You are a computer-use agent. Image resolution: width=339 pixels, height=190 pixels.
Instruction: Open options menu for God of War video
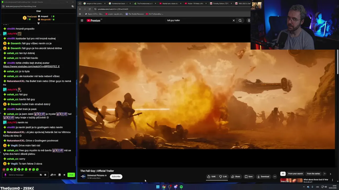(332, 180)
